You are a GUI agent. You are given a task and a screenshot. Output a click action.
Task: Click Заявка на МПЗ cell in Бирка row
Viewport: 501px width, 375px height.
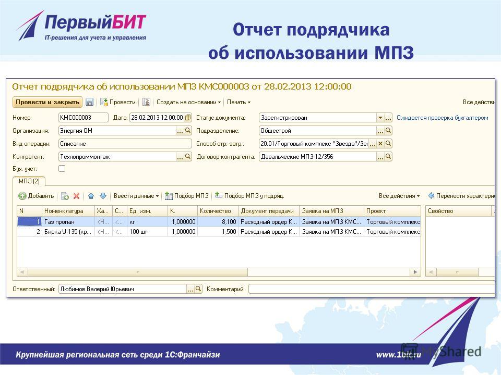point(332,231)
